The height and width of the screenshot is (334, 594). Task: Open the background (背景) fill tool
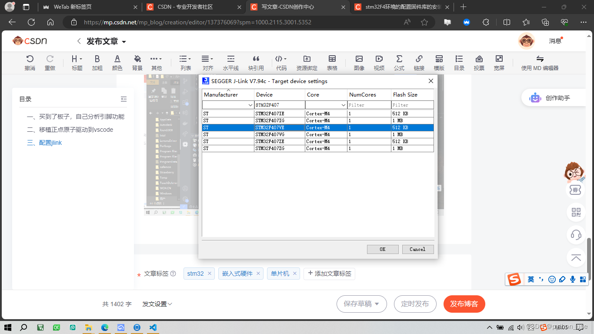[x=137, y=63]
